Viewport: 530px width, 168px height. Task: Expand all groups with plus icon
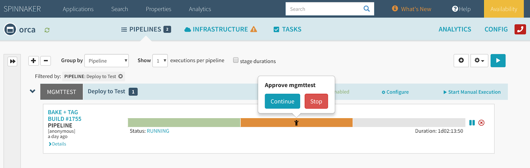tap(33, 61)
